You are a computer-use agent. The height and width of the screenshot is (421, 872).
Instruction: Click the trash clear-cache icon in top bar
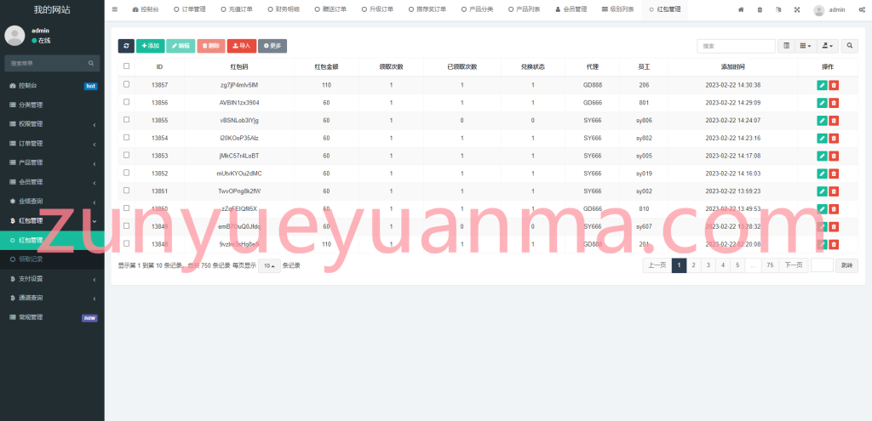point(760,9)
